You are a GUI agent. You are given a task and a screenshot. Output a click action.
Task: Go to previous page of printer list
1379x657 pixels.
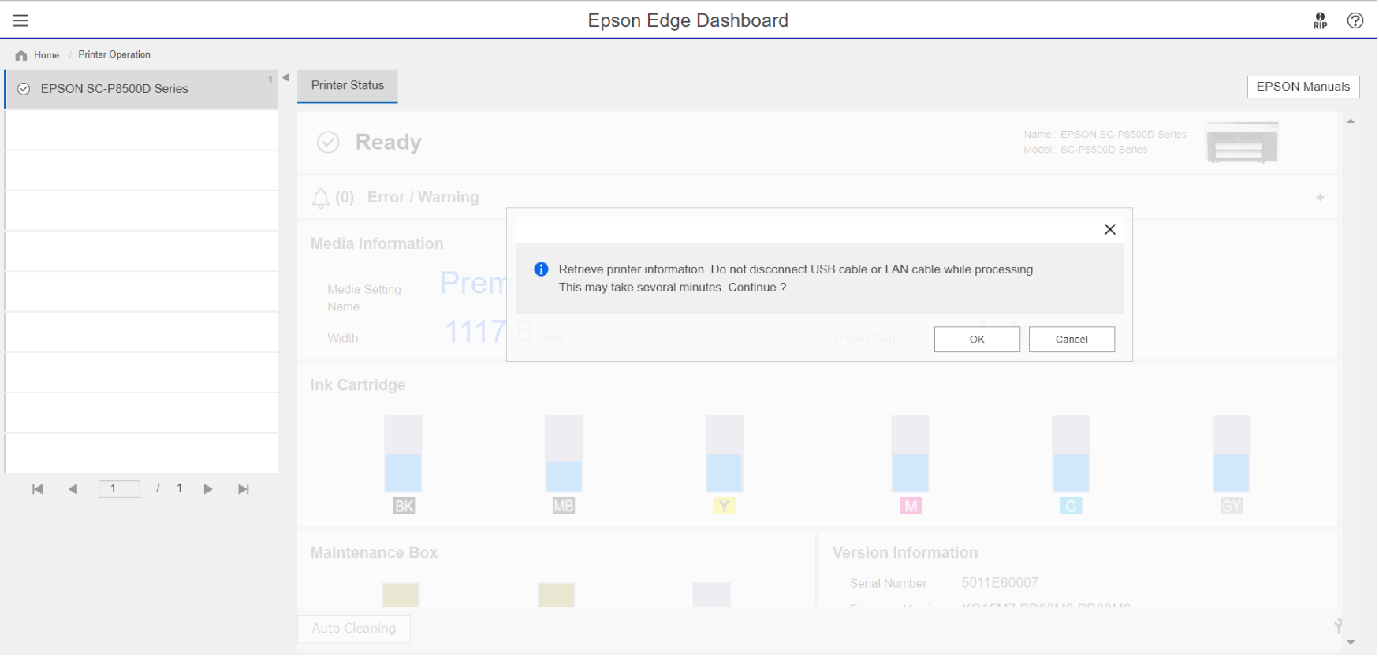pos(73,490)
